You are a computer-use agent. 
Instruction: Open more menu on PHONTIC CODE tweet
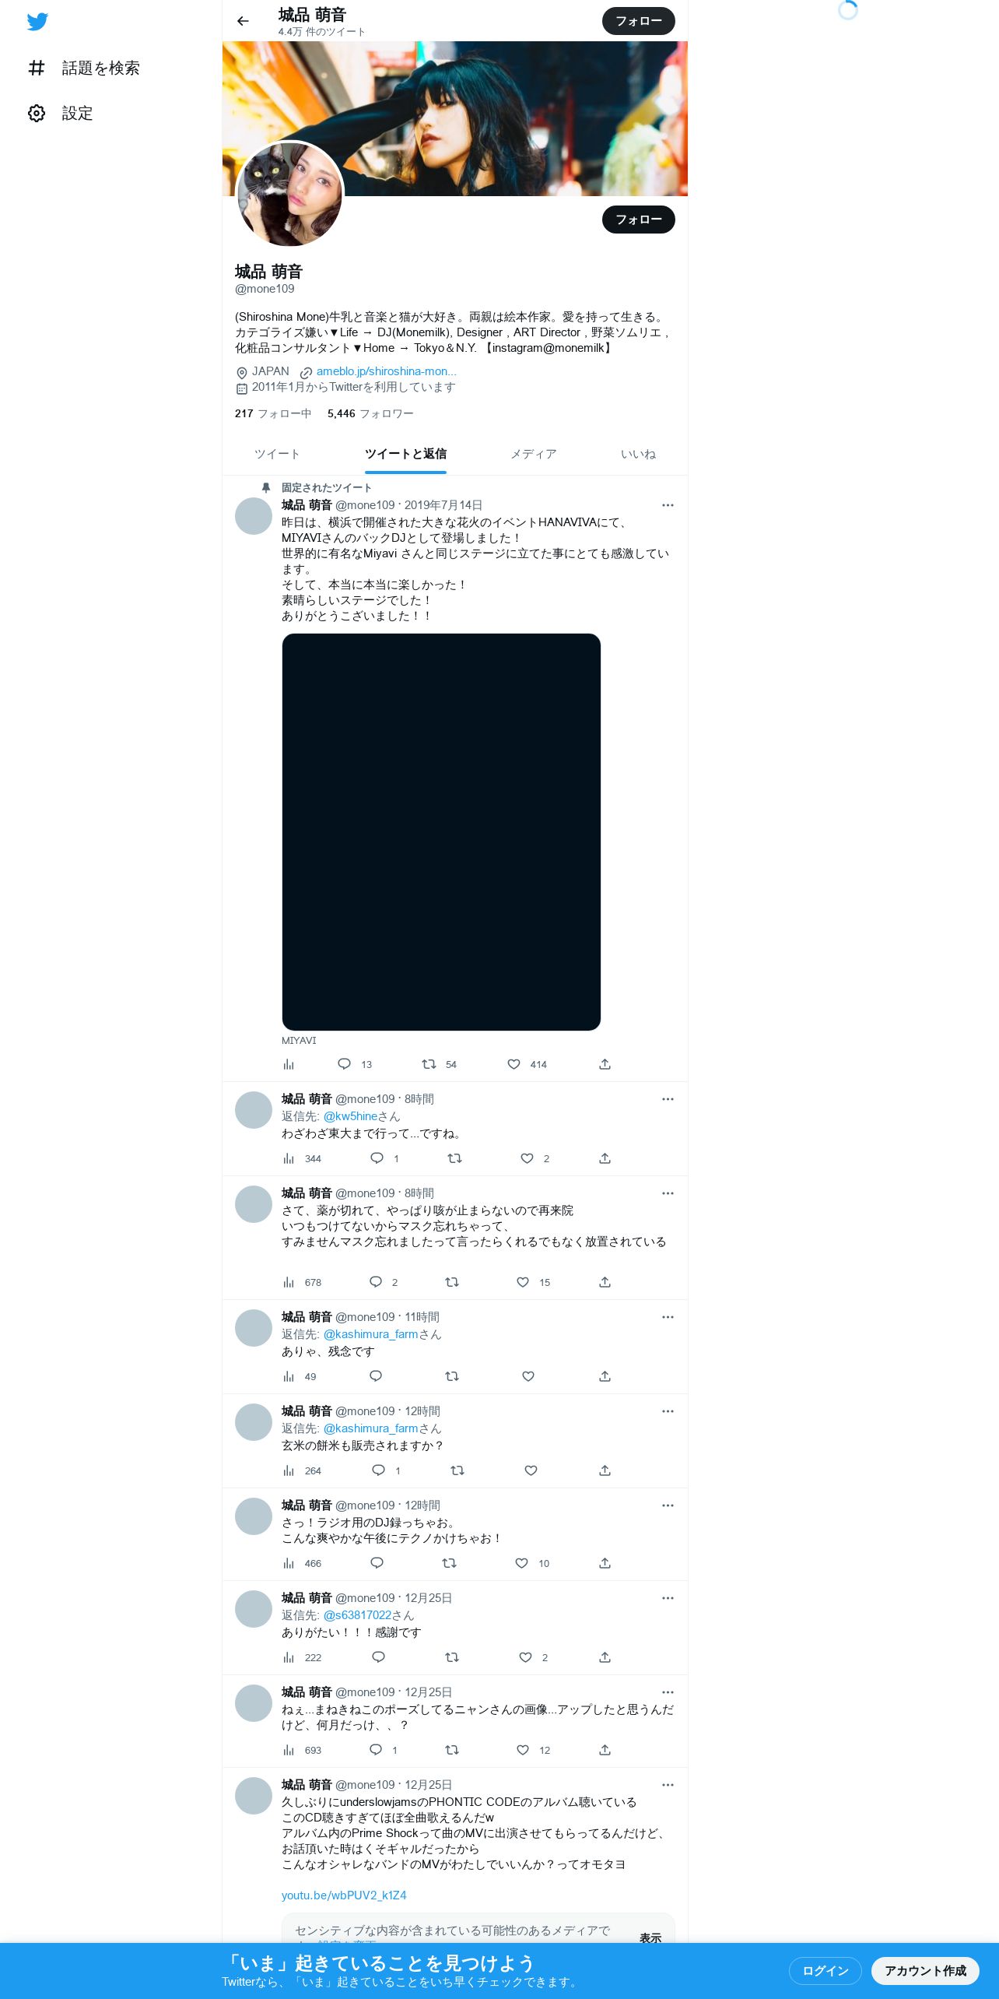[668, 1785]
